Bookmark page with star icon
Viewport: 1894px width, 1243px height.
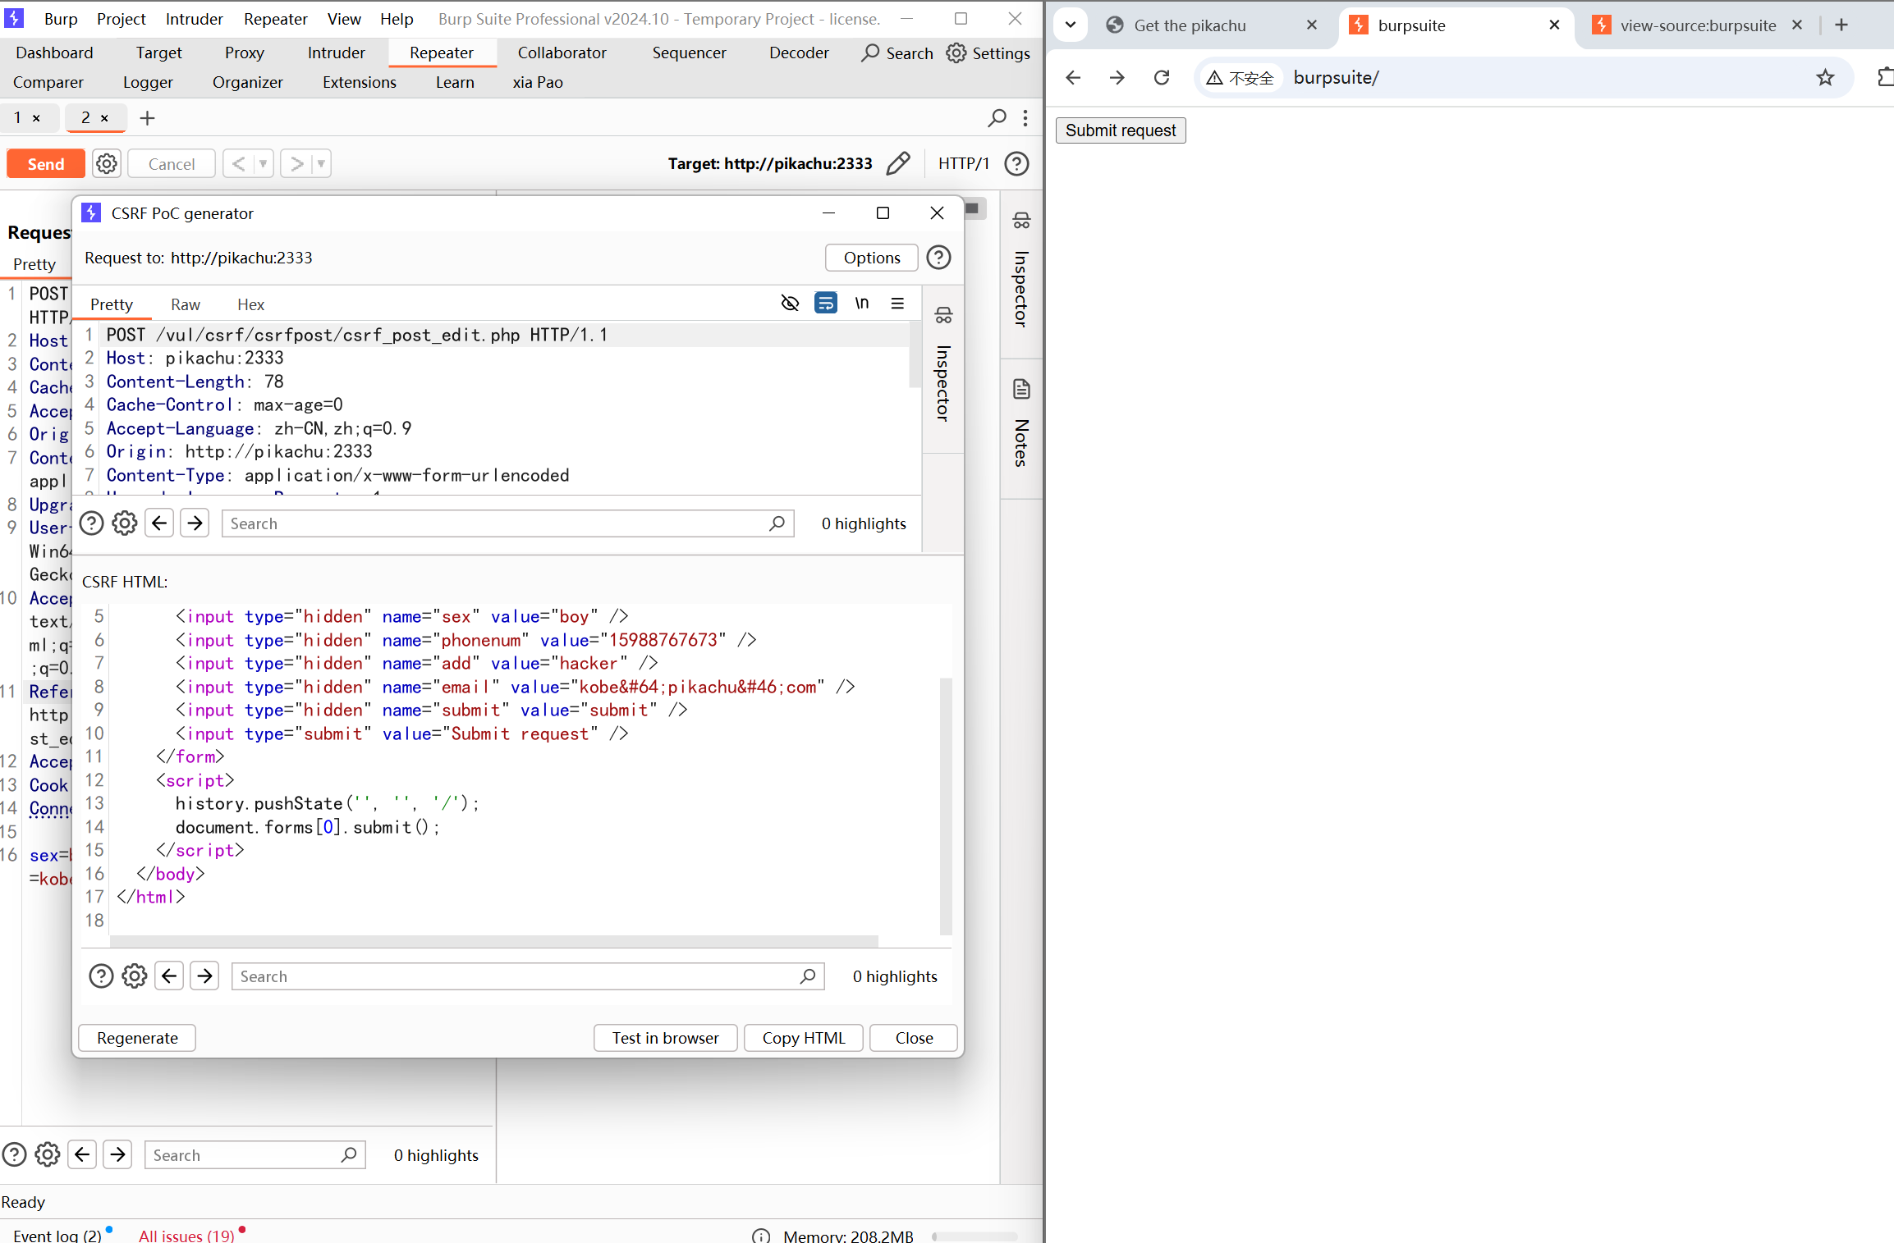pos(1825,78)
